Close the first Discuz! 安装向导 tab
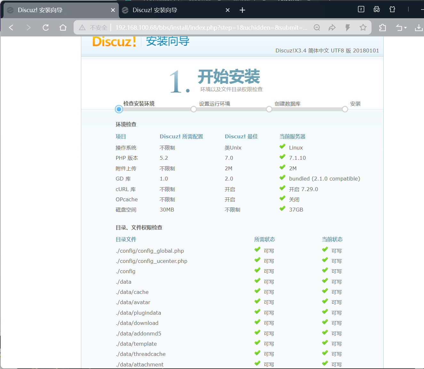 tap(113, 10)
